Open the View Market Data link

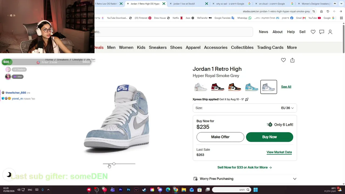click(279, 152)
